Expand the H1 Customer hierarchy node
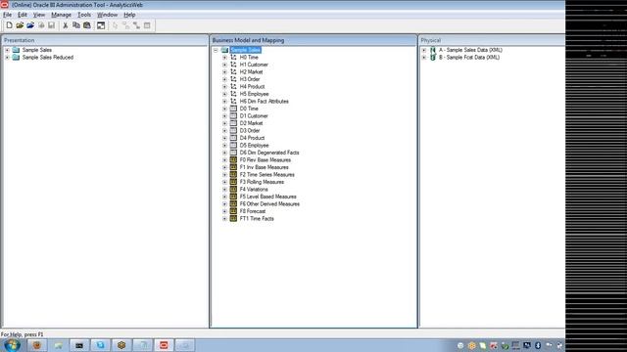The width and height of the screenshot is (627, 352). [x=224, y=65]
